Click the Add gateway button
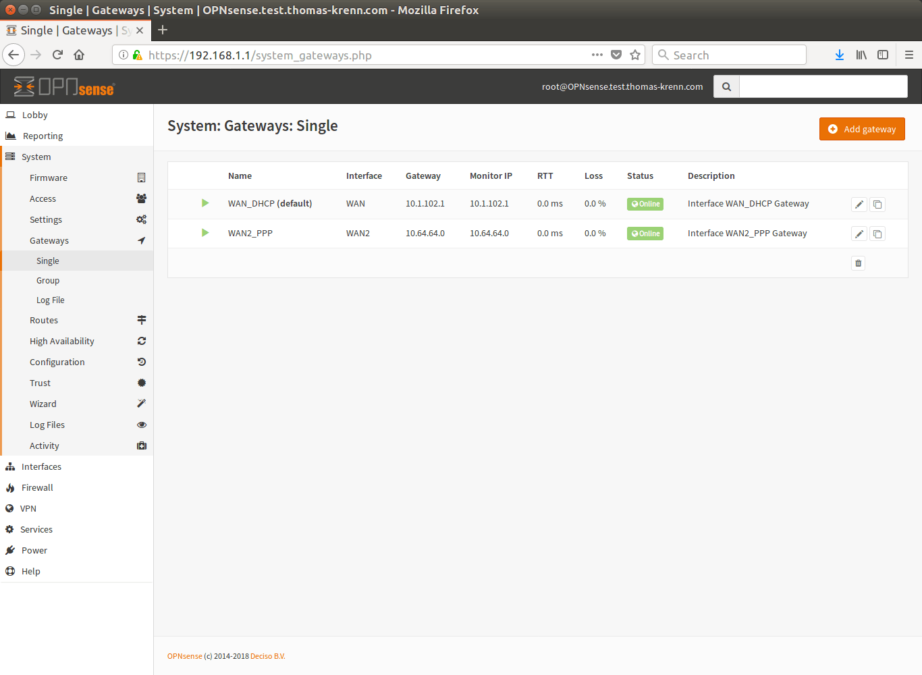The height and width of the screenshot is (675, 922). (862, 129)
